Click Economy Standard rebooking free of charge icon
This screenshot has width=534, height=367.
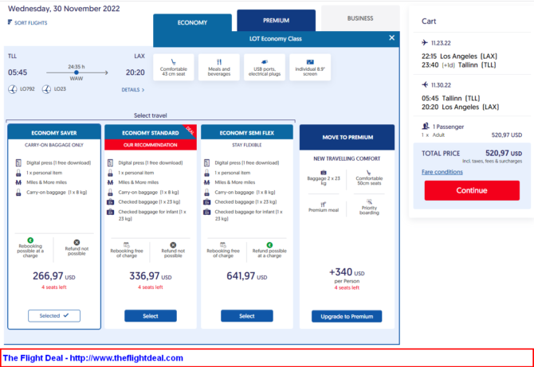tap(127, 245)
